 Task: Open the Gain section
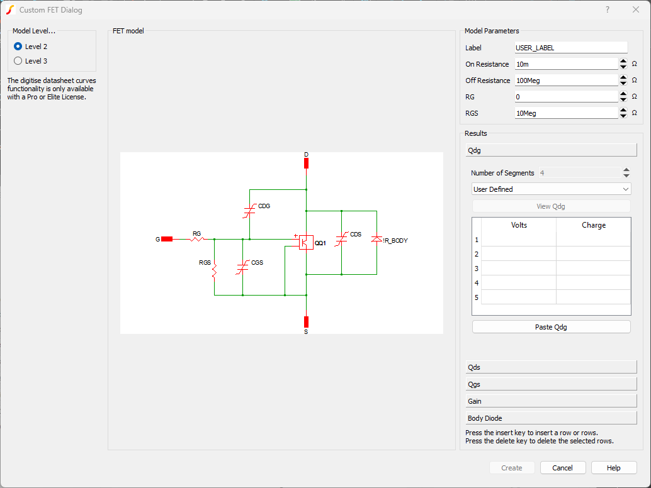click(x=551, y=401)
